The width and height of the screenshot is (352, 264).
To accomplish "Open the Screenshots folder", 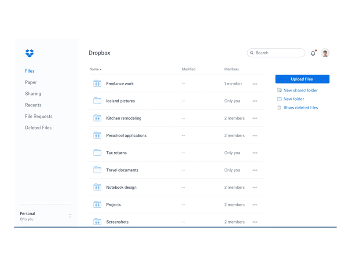I will [117, 222].
